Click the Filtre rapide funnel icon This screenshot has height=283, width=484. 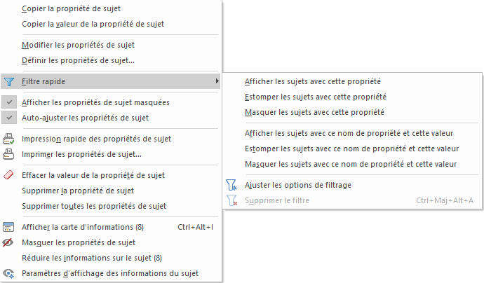tap(9, 81)
